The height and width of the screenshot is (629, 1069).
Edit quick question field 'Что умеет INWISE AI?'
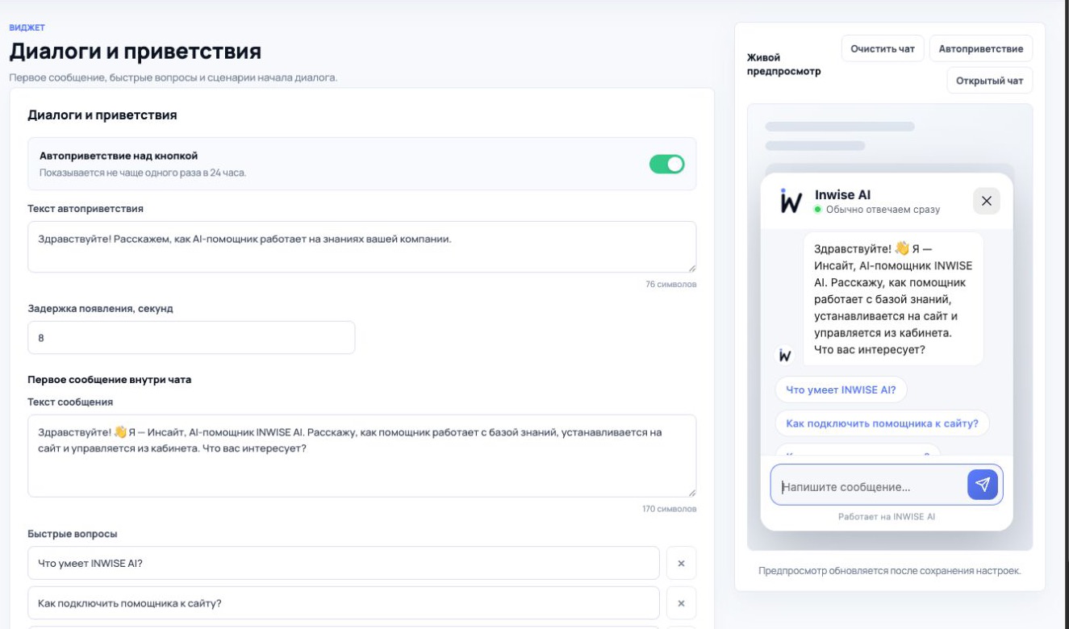pos(344,563)
